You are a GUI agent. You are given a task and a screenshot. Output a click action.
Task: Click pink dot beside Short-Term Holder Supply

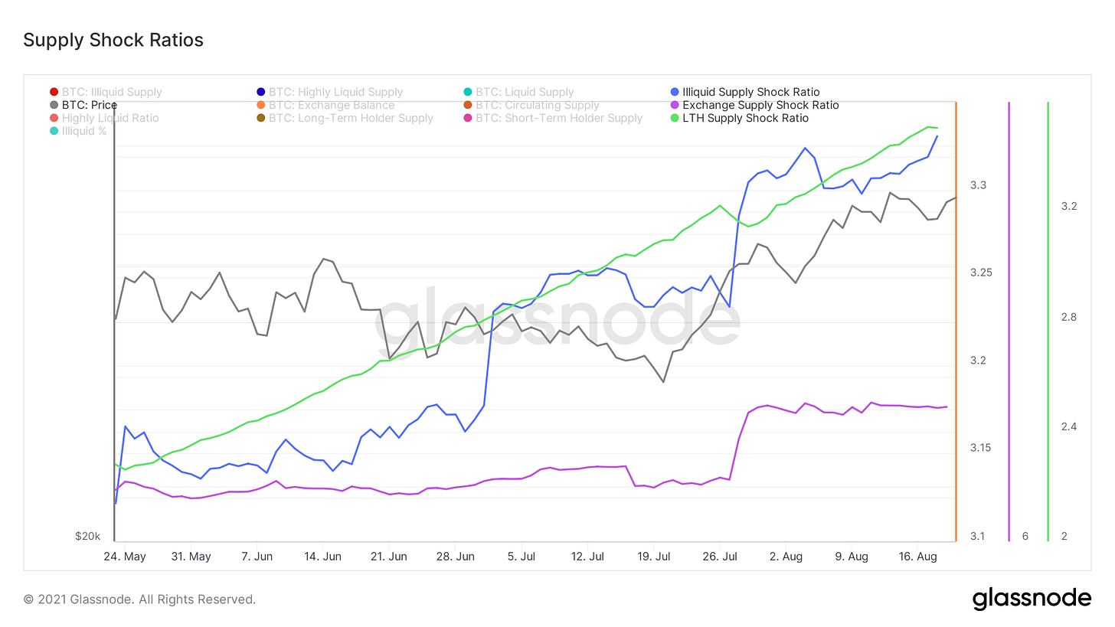coord(468,118)
